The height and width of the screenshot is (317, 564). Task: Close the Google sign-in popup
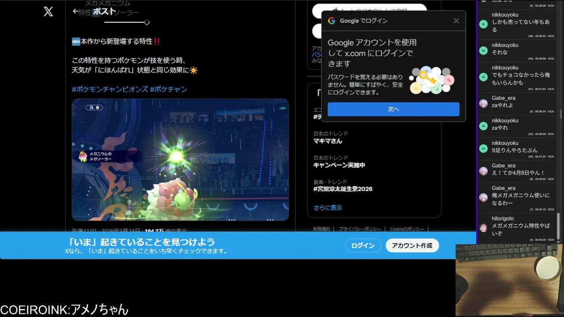(x=456, y=21)
